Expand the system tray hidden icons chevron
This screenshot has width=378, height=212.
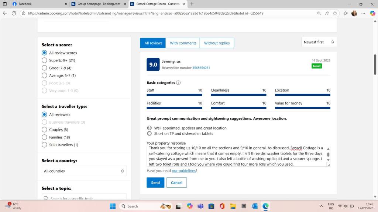(321, 206)
